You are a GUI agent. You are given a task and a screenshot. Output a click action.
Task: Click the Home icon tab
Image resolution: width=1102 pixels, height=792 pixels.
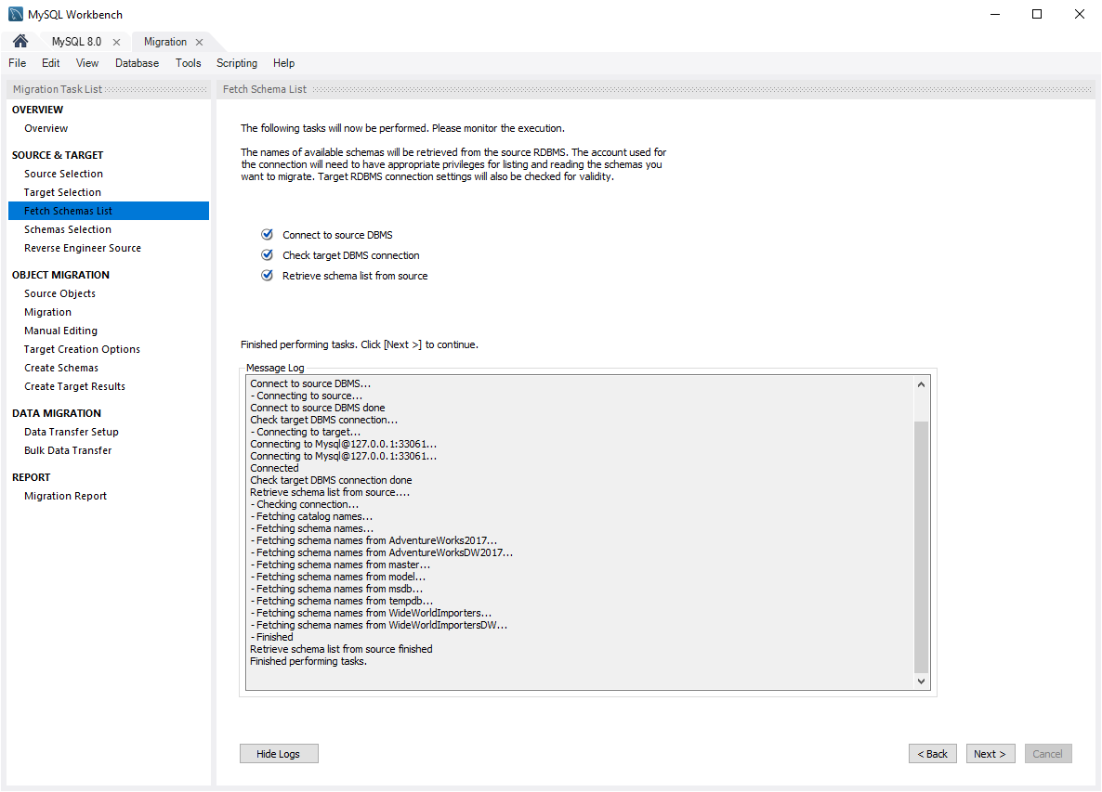click(20, 42)
